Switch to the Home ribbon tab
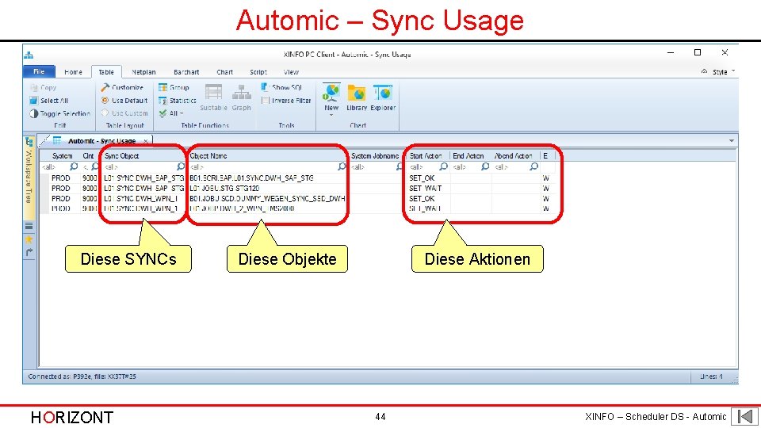The width and height of the screenshot is (761, 428). coord(73,72)
